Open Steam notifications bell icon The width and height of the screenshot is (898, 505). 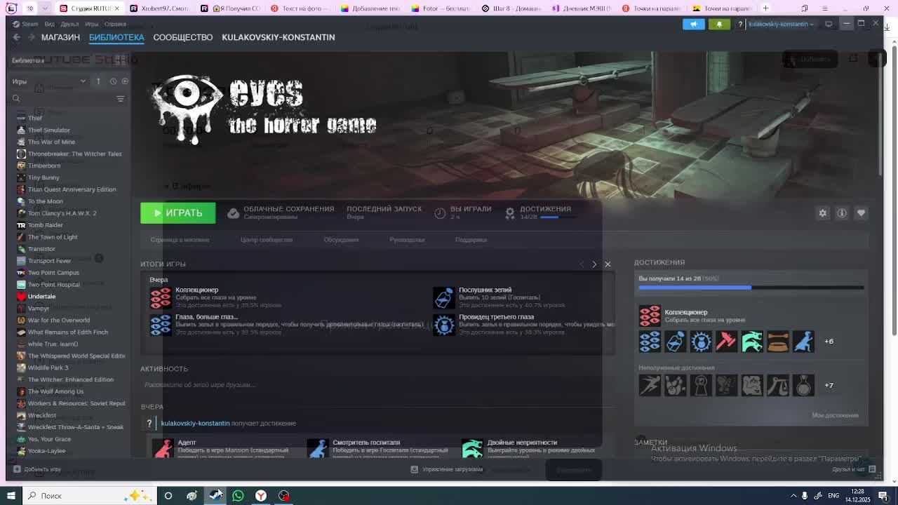point(719,24)
